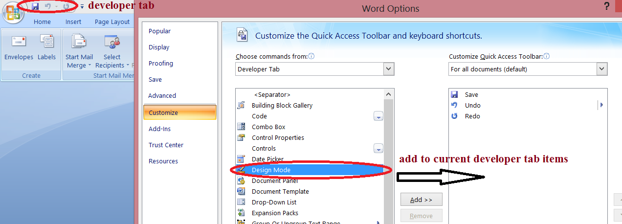Select the Code command row

coord(310,116)
